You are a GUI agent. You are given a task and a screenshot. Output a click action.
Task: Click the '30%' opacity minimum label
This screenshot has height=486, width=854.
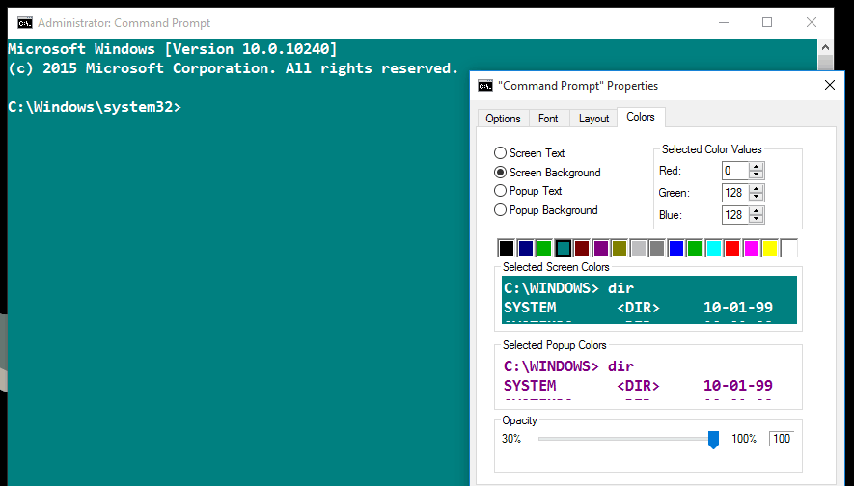point(511,439)
